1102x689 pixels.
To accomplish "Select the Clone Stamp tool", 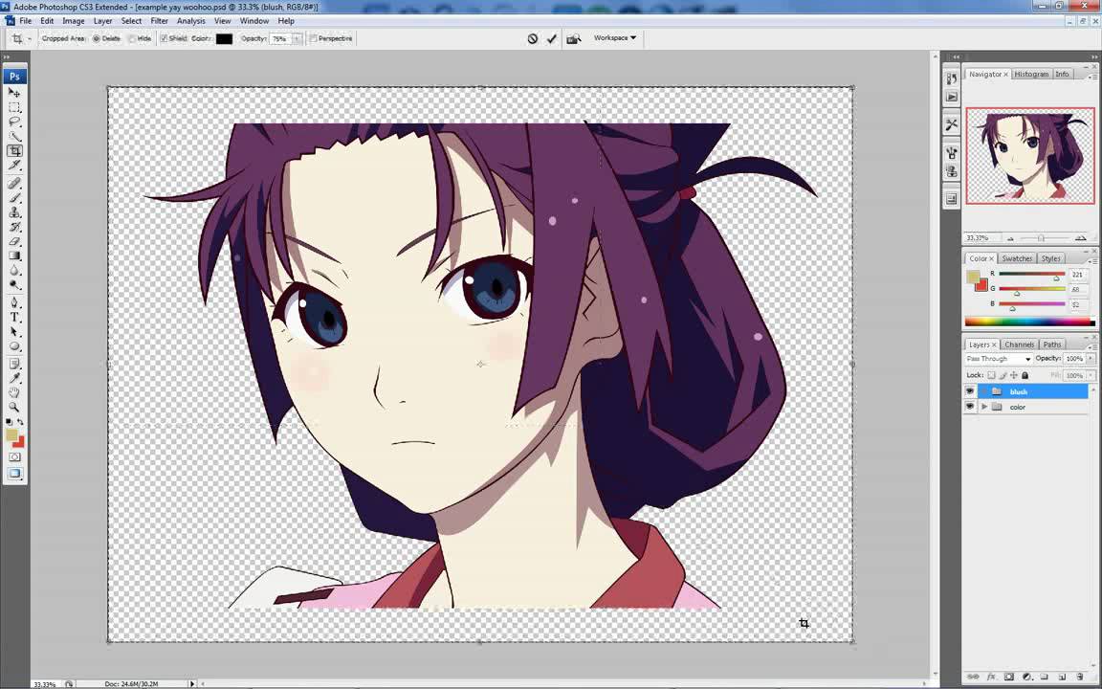I will [x=14, y=212].
